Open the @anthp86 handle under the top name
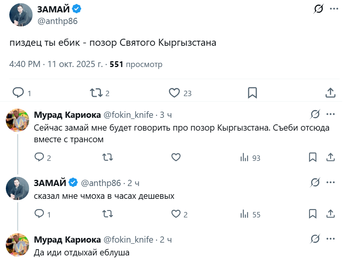Screen dimensions: 343x262 point(57,21)
